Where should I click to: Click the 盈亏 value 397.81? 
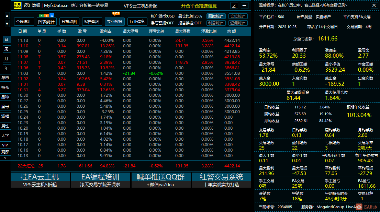coord(83,46)
